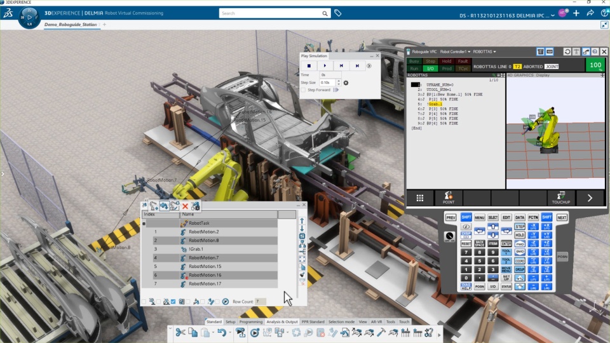Click the gray POSN side button
The width and height of the screenshot is (610, 343).
562,257
